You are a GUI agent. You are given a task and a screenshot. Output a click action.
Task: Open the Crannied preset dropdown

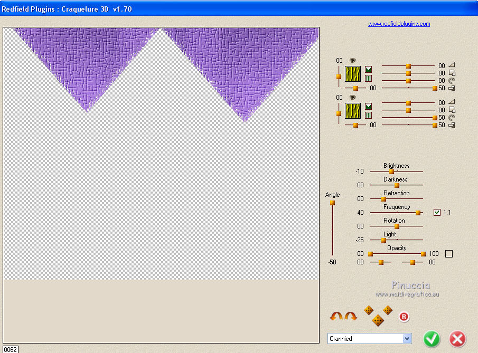[x=370, y=339]
